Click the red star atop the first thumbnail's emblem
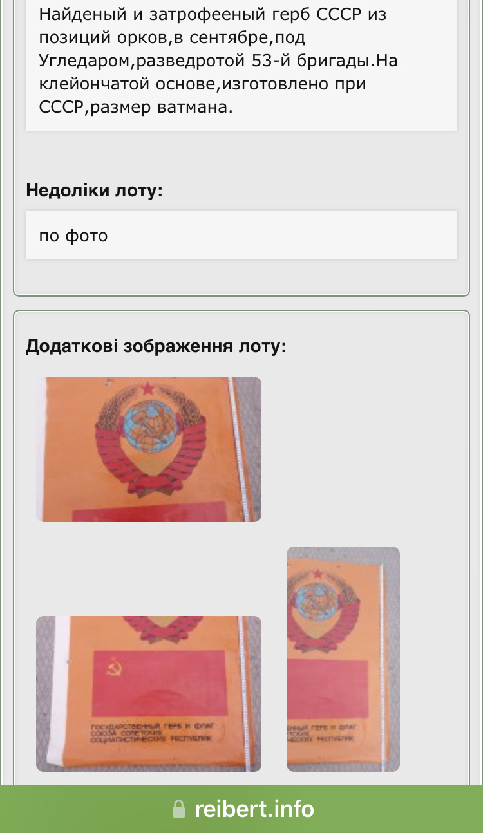Image resolution: width=483 pixels, height=833 pixels. click(x=149, y=388)
